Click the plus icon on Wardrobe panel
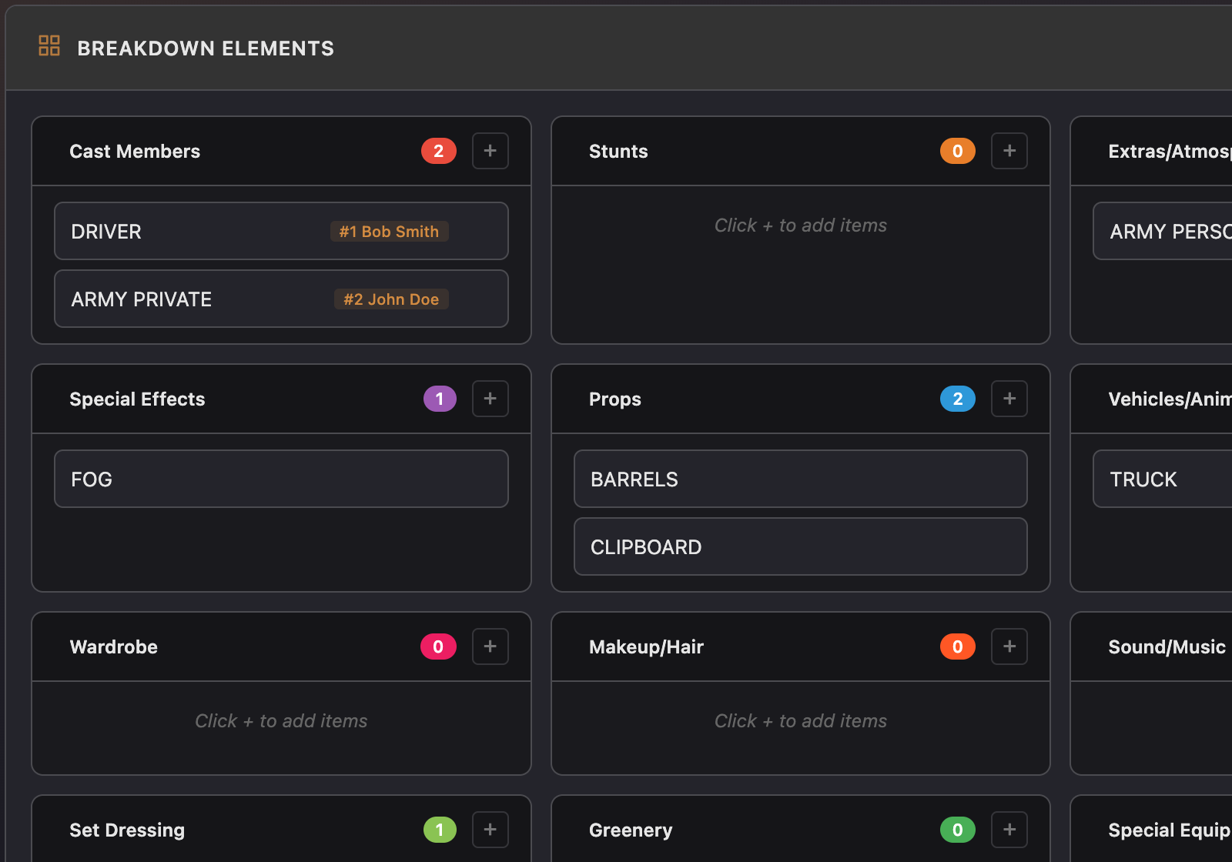1232x862 pixels. pyautogui.click(x=490, y=646)
